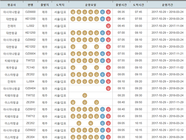Select flight number OZ8900 cell
This screenshot has width=186, height=140.
coord(30,12)
